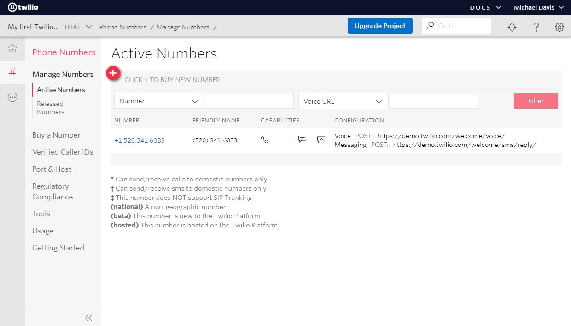Viewport: 571px width, 326px height.
Task: Click the Filter button
Action: [536, 101]
